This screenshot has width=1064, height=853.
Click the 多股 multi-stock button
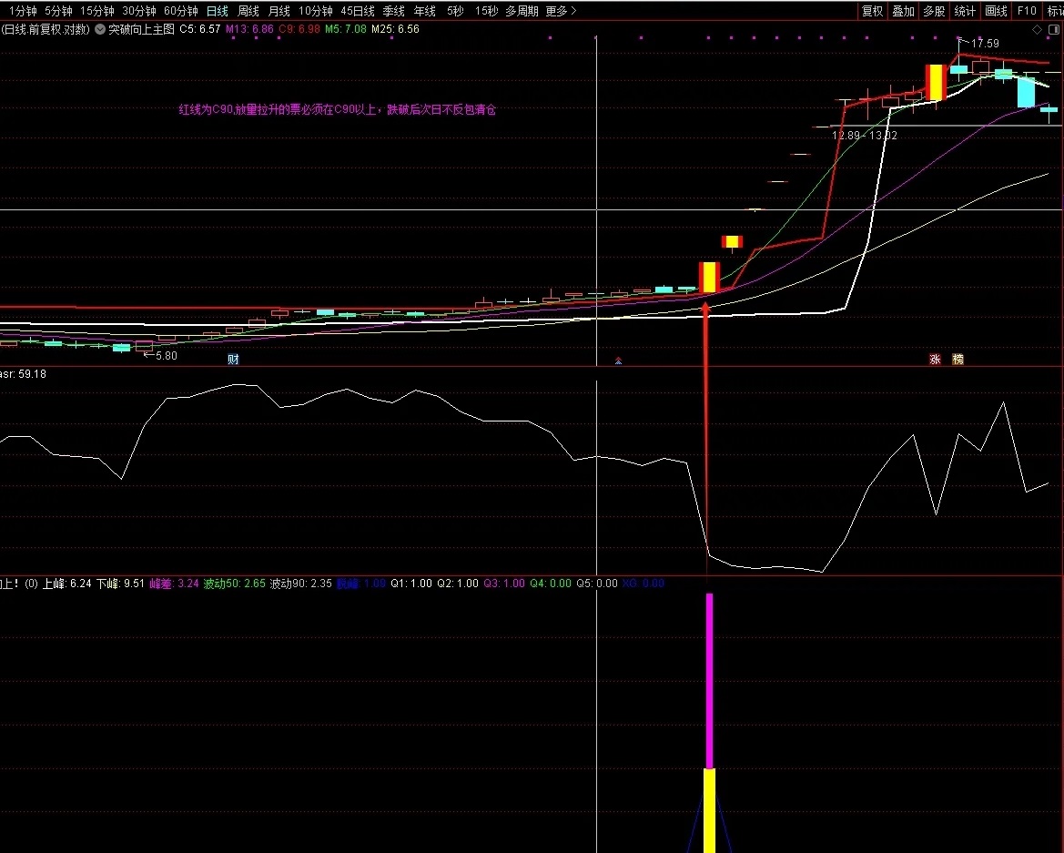point(934,11)
